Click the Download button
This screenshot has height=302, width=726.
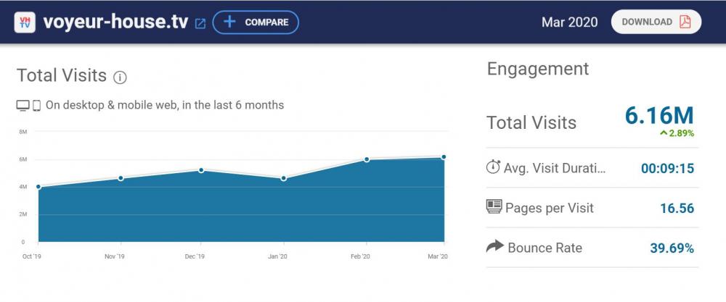click(656, 22)
